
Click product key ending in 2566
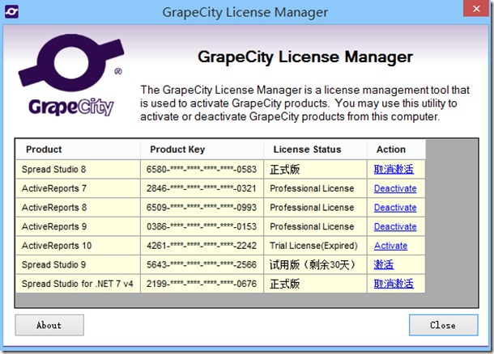coord(202,265)
